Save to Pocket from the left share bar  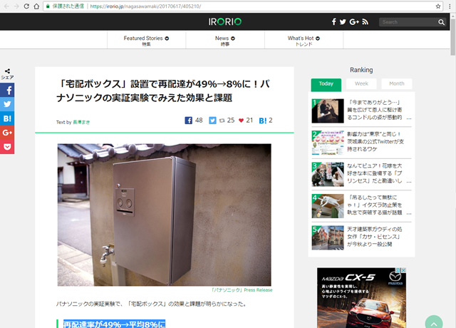7,147
